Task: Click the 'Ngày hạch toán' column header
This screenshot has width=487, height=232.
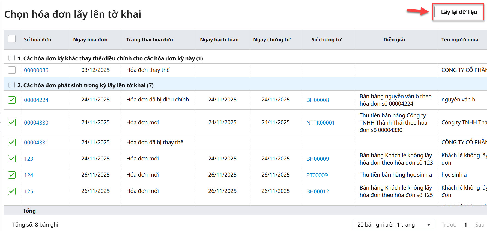Action: [x=219, y=40]
